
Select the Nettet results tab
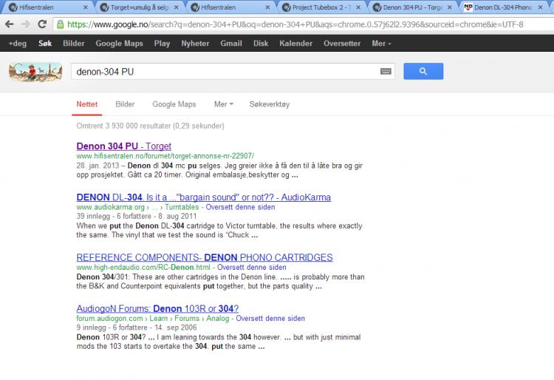[x=87, y=104]
